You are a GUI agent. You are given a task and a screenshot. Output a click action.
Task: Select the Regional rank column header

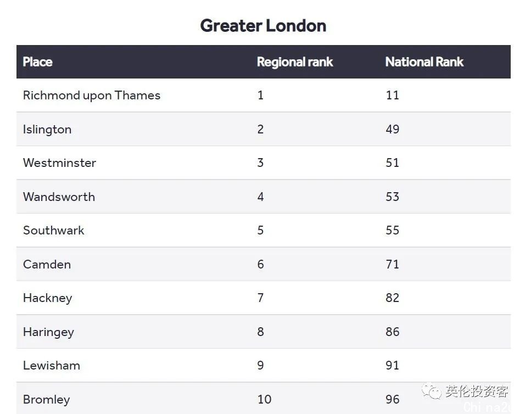pos(295,62)
